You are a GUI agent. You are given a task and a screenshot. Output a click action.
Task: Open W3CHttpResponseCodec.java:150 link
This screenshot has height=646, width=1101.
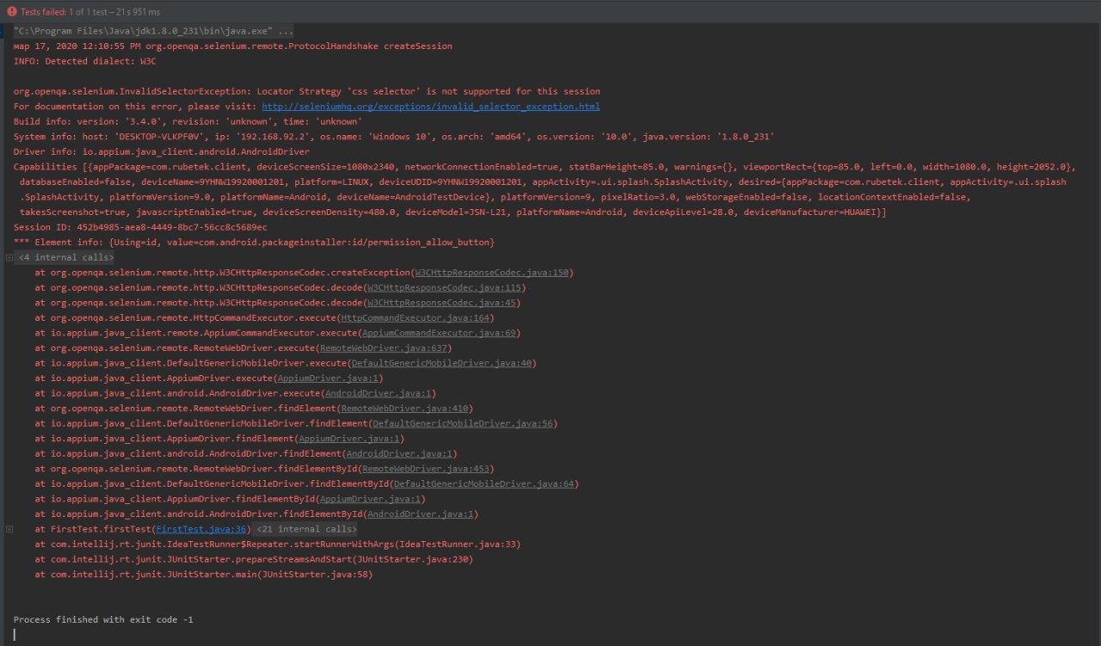click(492, 273)
